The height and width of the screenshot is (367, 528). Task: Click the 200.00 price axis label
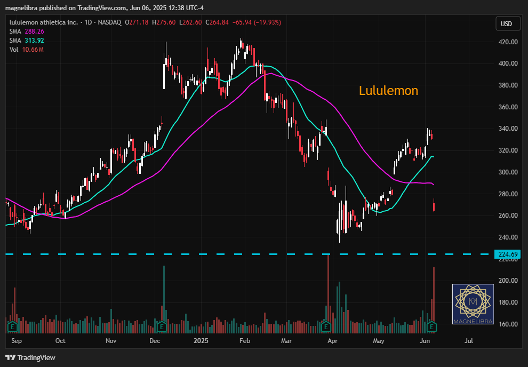[508, 281]
